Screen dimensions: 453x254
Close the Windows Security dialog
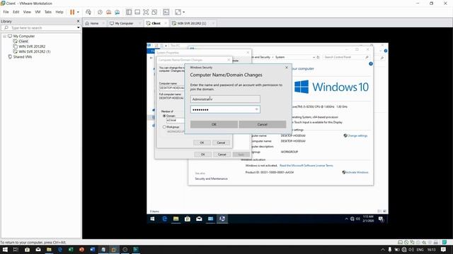click(287, 68)
